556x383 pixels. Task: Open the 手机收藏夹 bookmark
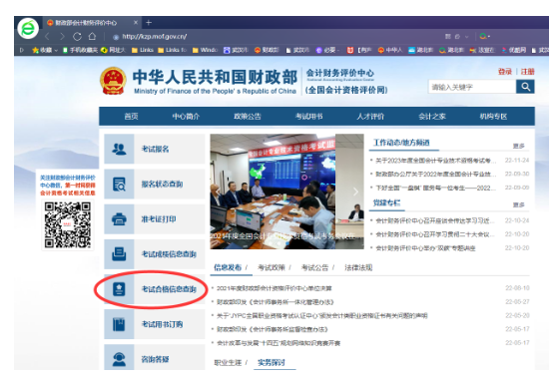[80, 50]
